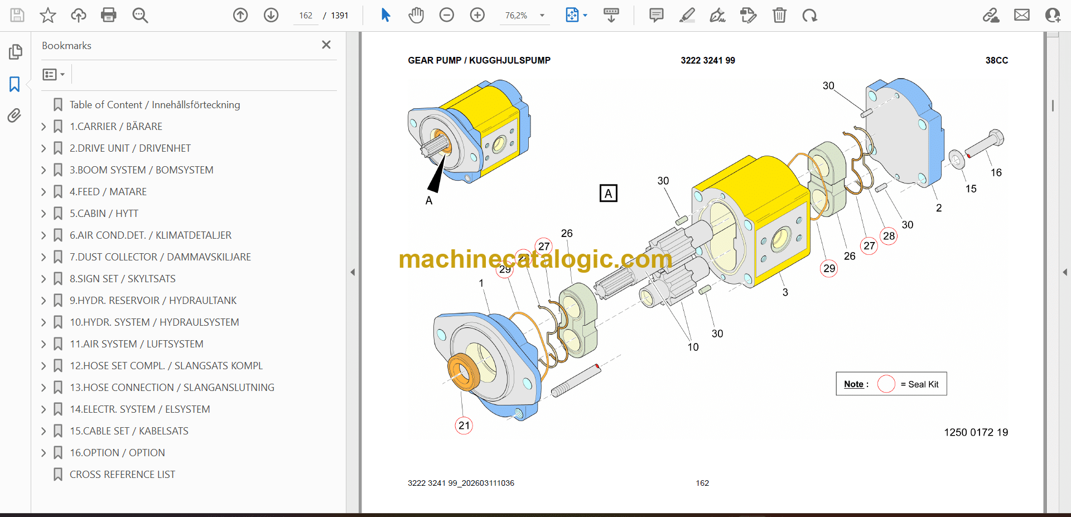
Task: Close the Bookmarks panel
Action: pos(326,45)
